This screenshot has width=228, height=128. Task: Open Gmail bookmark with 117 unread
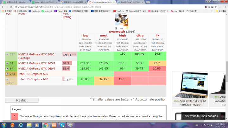click(20, 11)
